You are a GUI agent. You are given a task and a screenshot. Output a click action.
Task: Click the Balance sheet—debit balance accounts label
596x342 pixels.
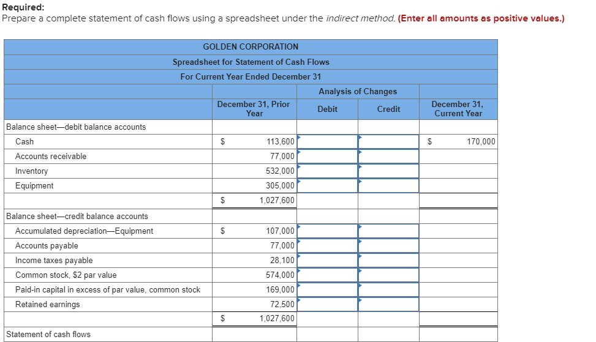[x=76, y=127]
